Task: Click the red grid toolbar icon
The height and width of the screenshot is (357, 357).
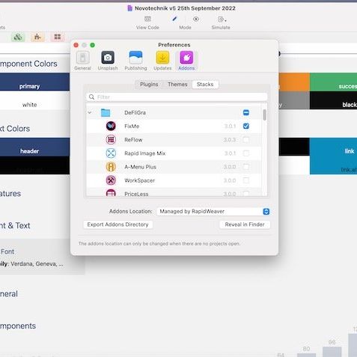Action: click(58, 37)
